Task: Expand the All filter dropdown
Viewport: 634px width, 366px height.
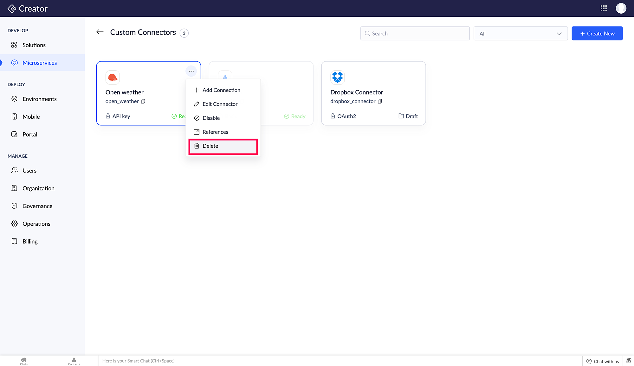Action: click(x=520, y=34)
